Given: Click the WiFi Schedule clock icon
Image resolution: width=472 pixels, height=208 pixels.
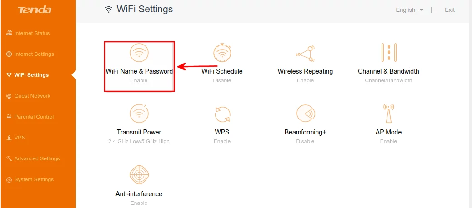Looking at the screenshot, I should coord(222,53).
